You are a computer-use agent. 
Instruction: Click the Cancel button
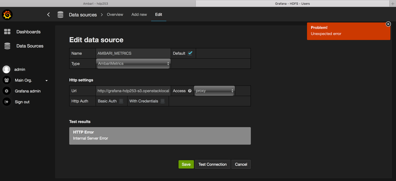[x=241, y=164]
